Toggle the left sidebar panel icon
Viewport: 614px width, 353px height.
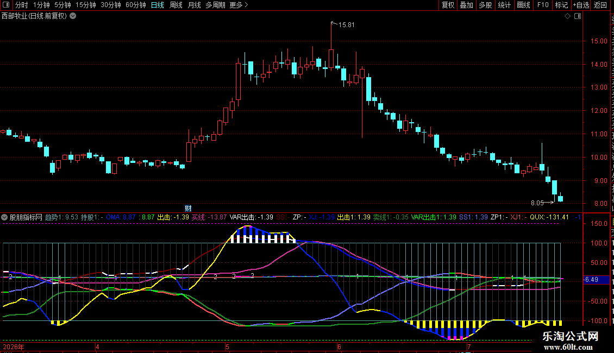[x=6, y=5]
